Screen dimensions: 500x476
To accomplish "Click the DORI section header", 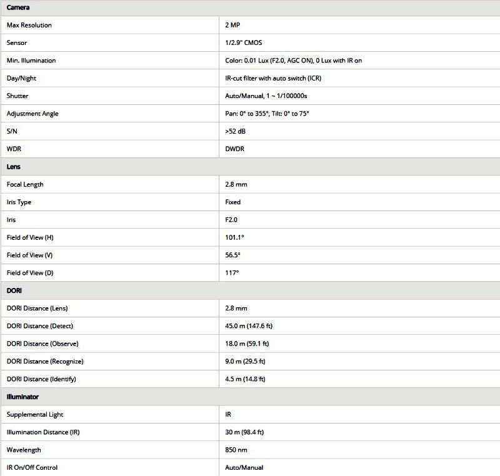I will click(14, 290).
